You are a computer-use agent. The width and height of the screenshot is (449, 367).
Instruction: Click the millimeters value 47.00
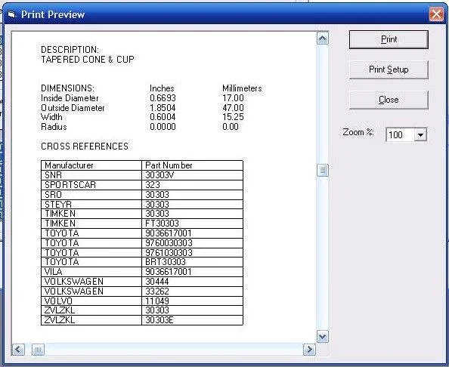(x=233, y=108)
